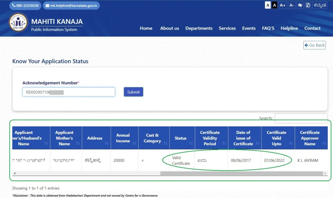Open the Services dropdown
Screen dimensions: 333x198
227,28
